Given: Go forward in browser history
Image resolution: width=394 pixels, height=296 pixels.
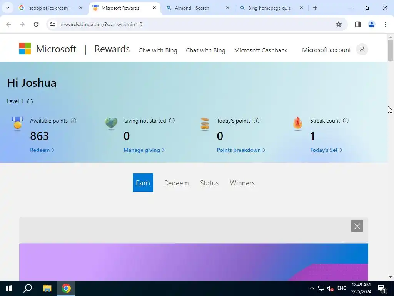Looking at the screenshot, I should tap(22, 24).
